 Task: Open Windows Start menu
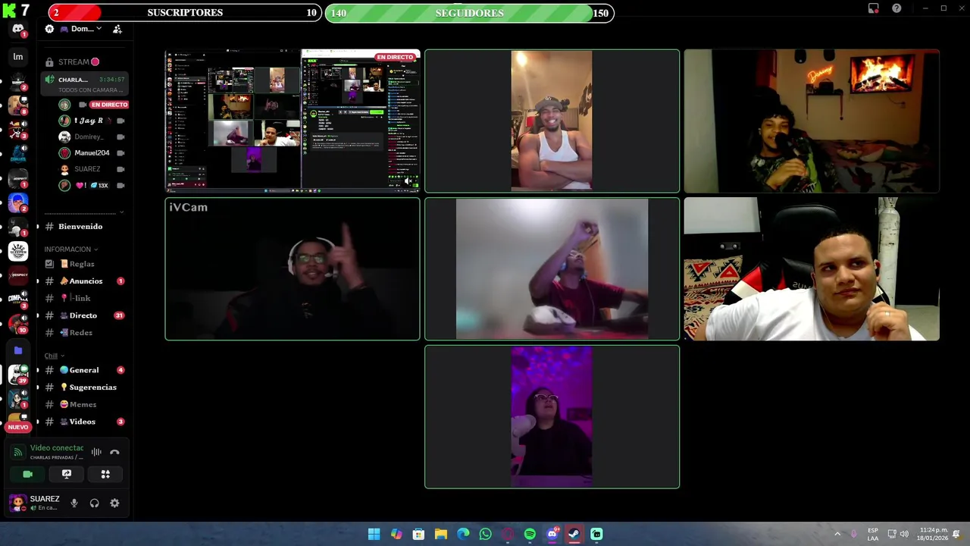coord(374,534)
